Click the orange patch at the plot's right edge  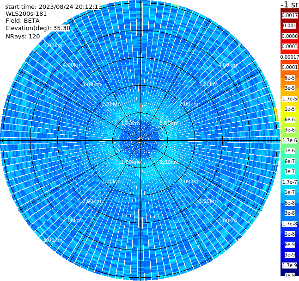tap(276, 114)
